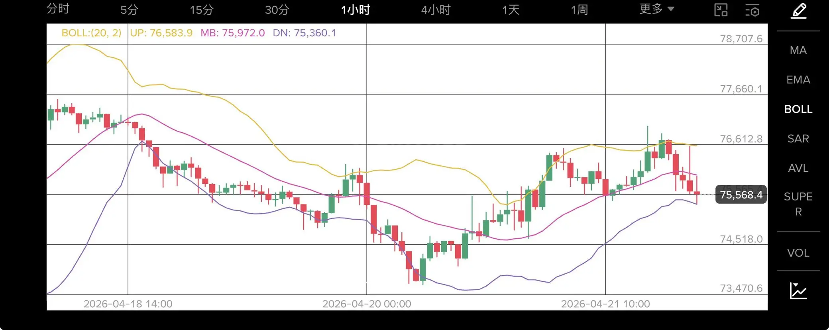Click the 76,612.8 price axis label

point(741,139)
